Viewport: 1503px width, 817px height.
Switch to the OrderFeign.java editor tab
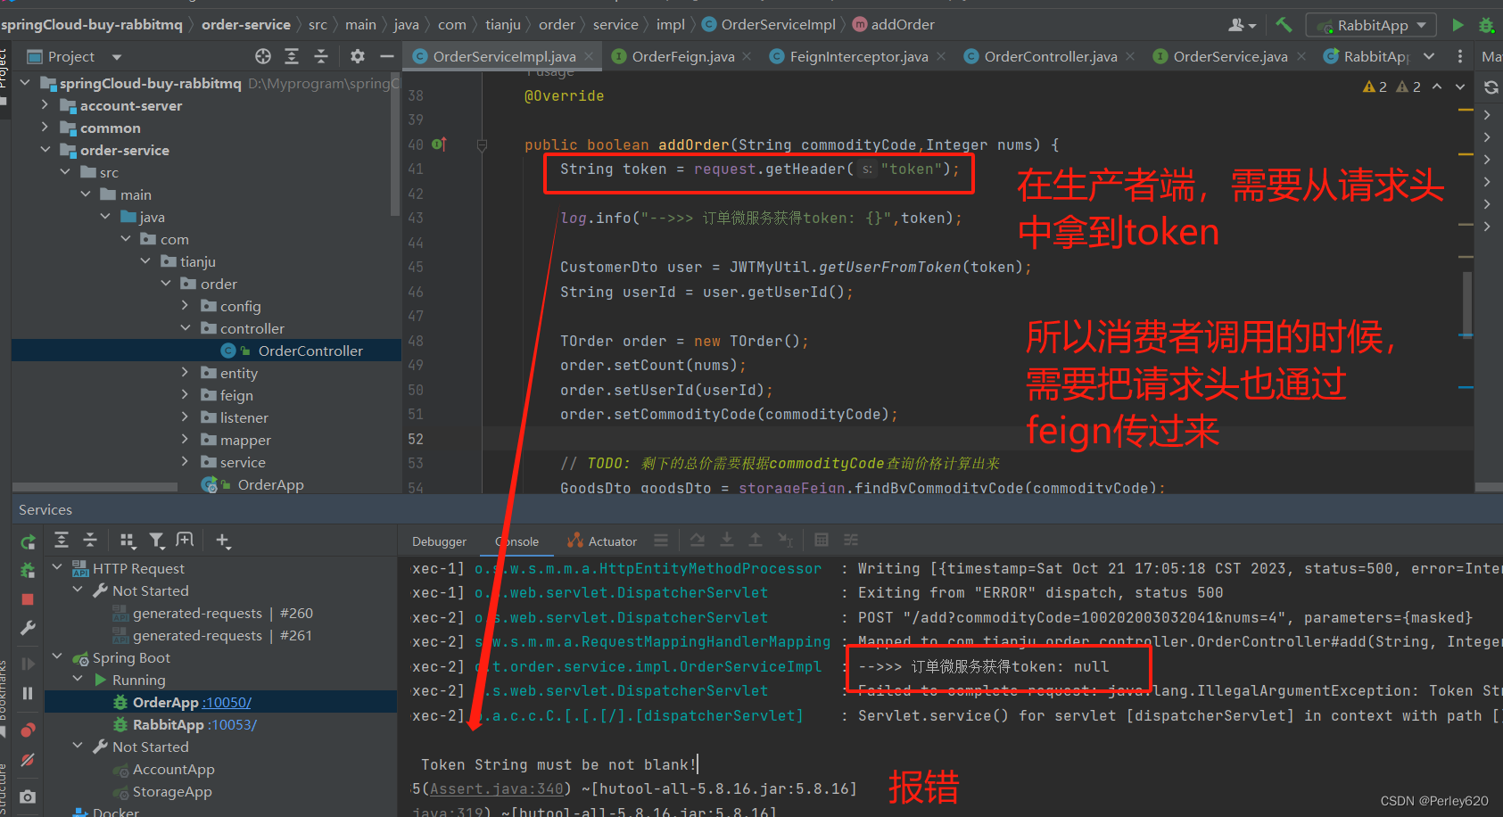[x=682, y=56]
